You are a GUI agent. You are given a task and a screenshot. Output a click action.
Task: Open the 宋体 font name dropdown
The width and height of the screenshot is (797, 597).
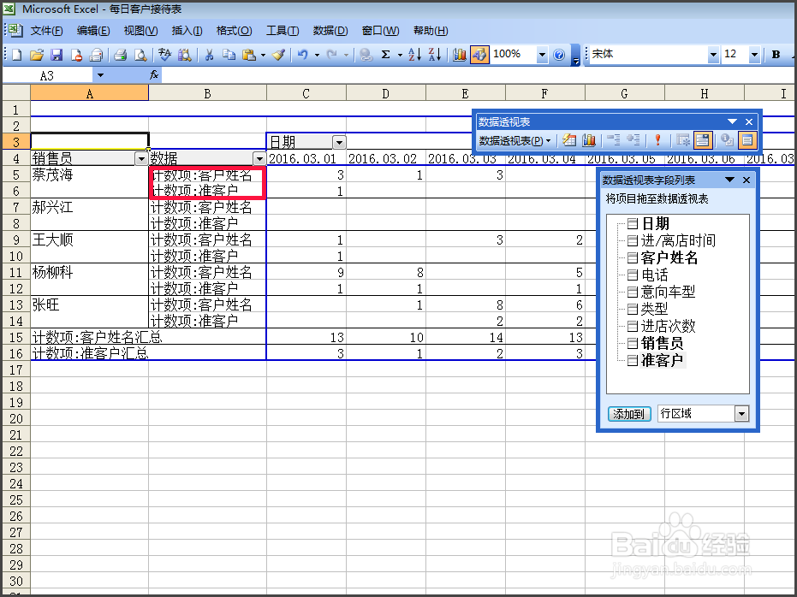pos(713,55)
